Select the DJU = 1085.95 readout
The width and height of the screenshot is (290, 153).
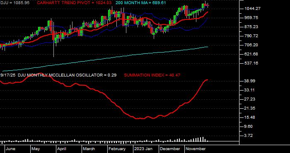pos(15,3)
